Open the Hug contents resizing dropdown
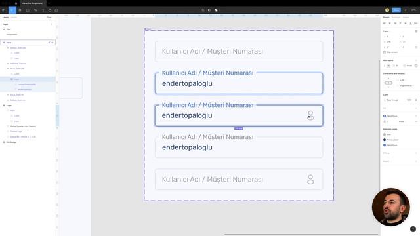The height and width of the screenshot is (236, 420). (407, 85)
